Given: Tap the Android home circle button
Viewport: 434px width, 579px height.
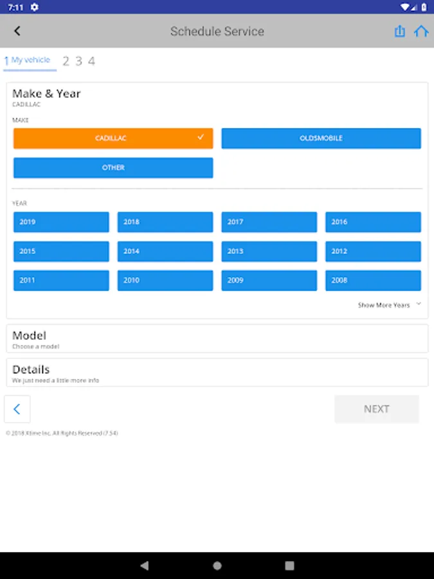Looking at the screenshot, I should point(217,565).
